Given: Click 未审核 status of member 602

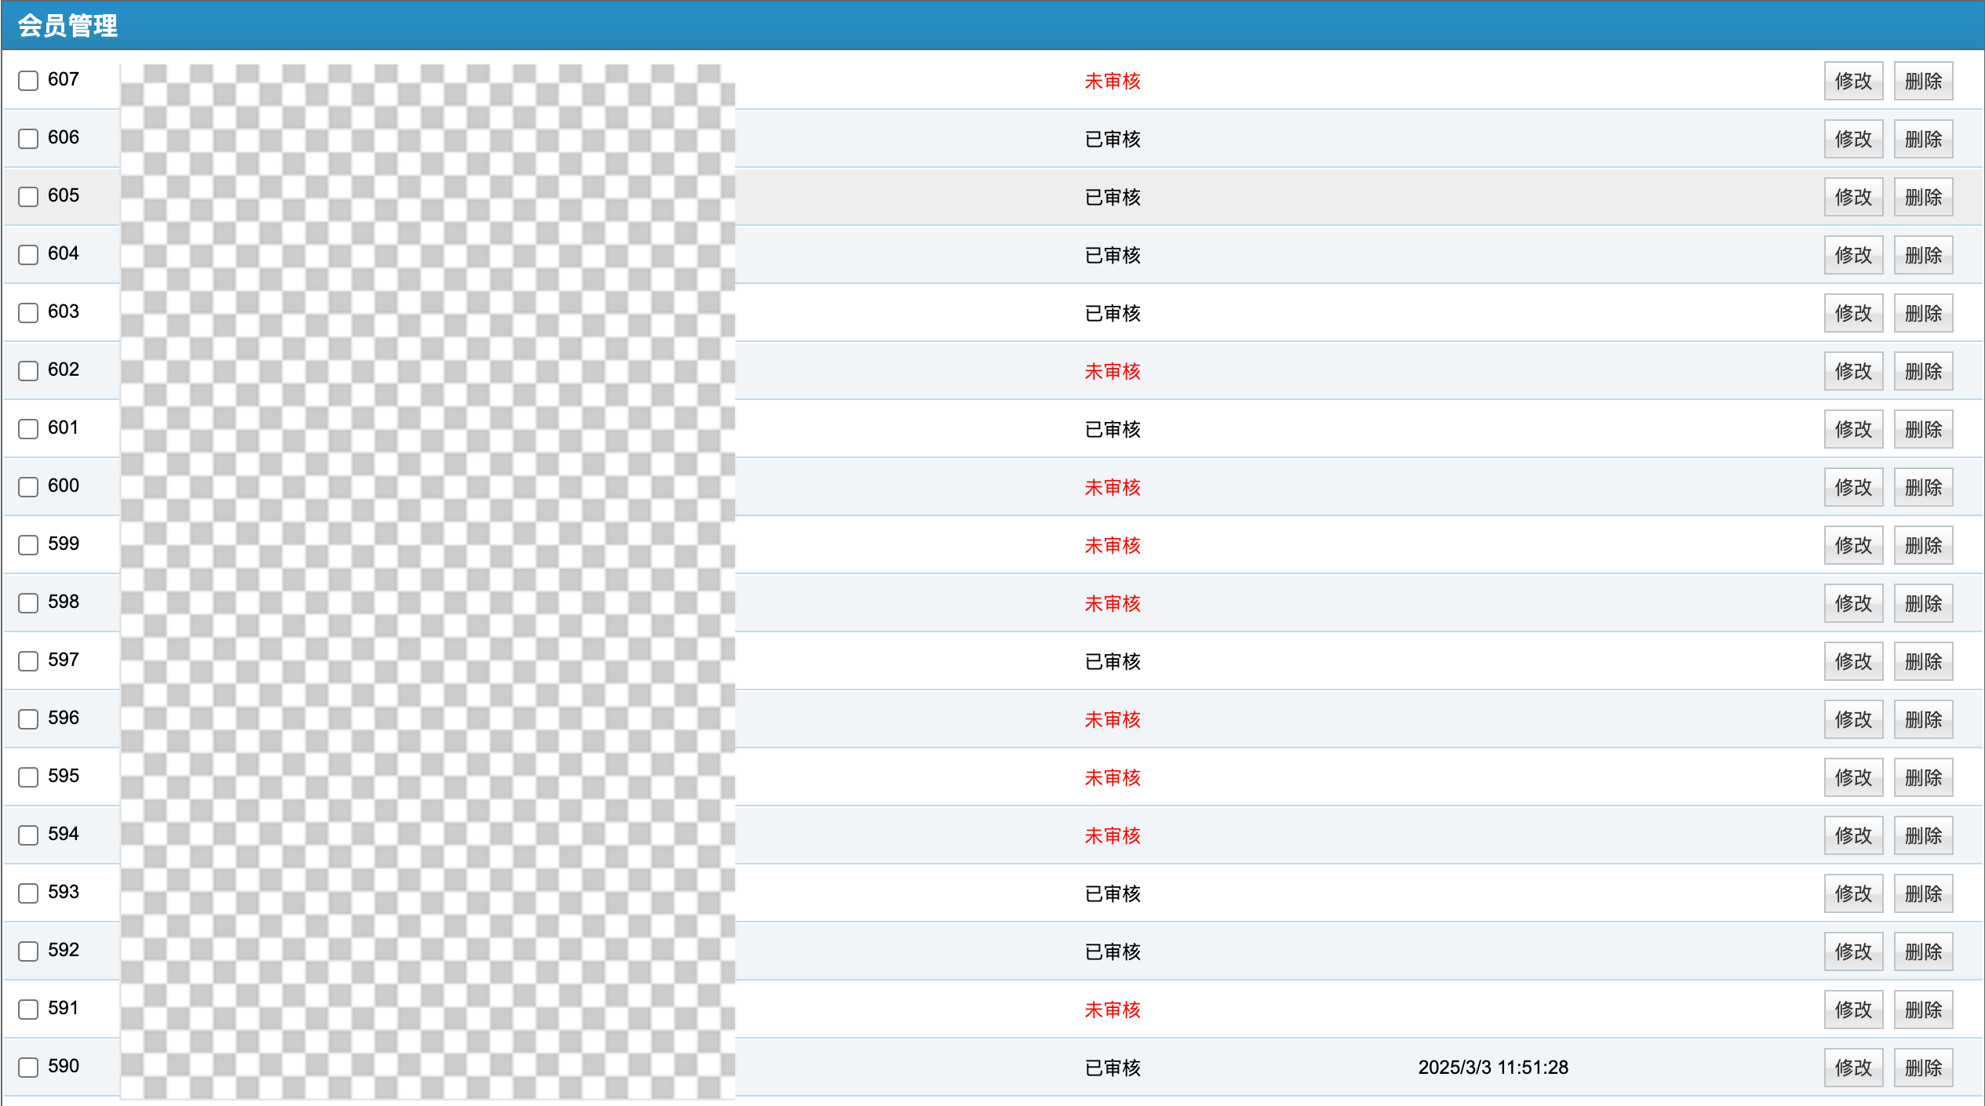Looking at the screenshot, I should [1112, 371].
